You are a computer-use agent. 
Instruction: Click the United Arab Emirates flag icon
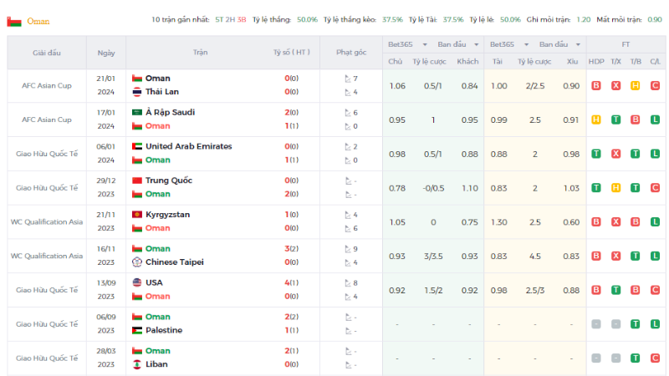(x=137, y=146)
